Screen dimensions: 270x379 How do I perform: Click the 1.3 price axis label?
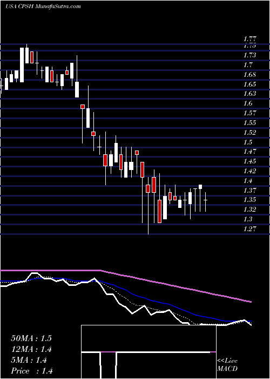[248, 219]
